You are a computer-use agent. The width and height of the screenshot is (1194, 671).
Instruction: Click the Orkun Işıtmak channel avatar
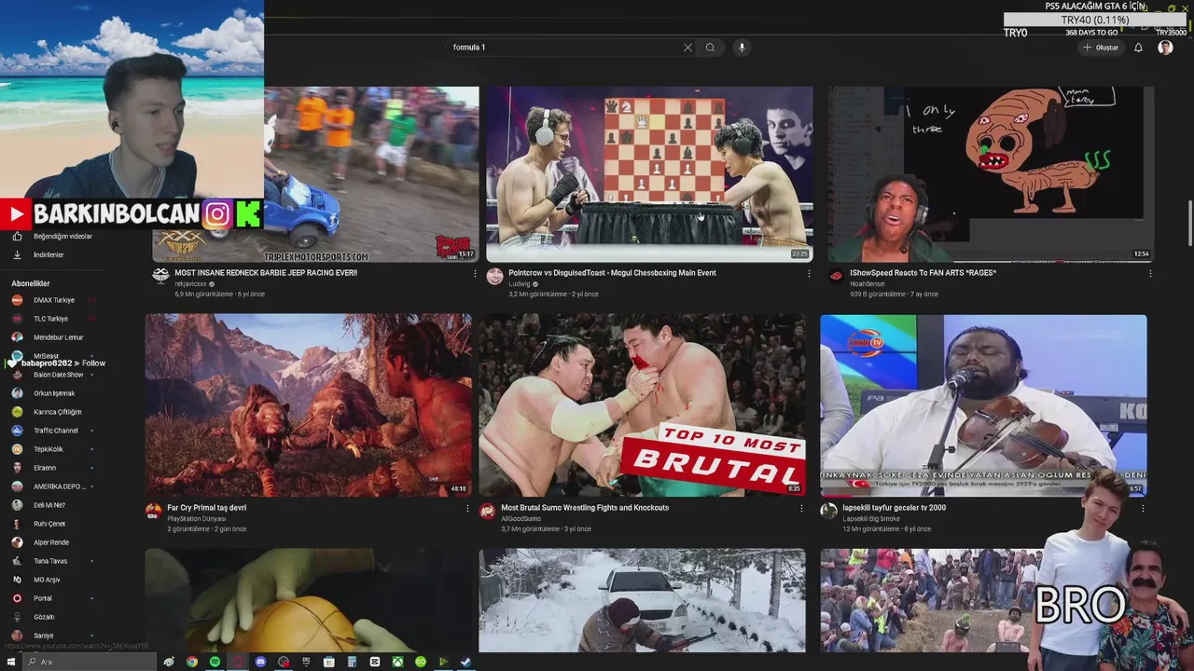click(x=17, y=393)
